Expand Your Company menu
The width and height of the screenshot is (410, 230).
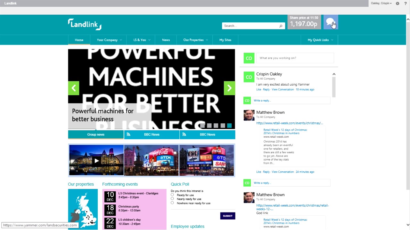click(109, 40)
